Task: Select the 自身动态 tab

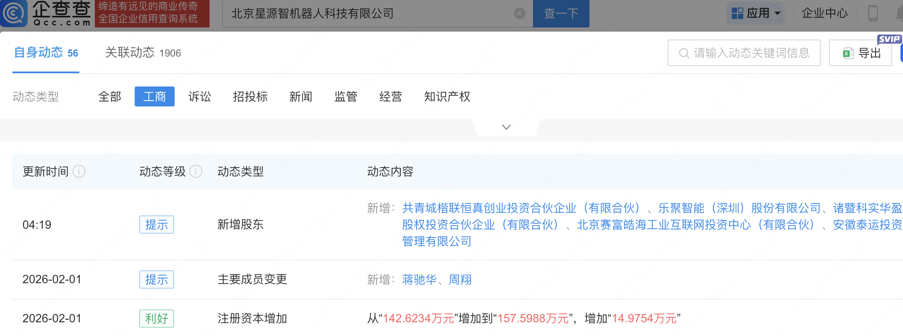Action: (46, 53)
